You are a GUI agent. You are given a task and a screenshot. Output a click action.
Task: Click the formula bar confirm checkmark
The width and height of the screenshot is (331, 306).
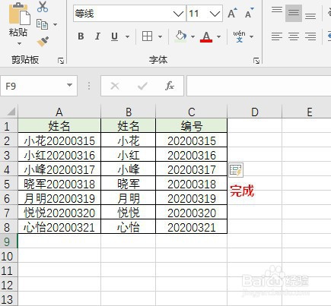(x=142, y=86)
